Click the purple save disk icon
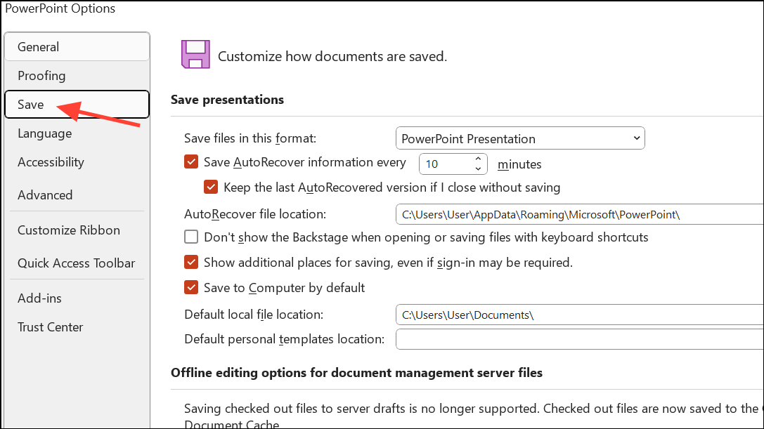The width and height of the screenshot is (764, 429). 195,54
